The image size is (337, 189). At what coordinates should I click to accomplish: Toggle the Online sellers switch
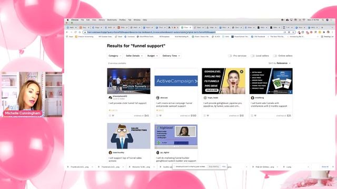[275, 56]
